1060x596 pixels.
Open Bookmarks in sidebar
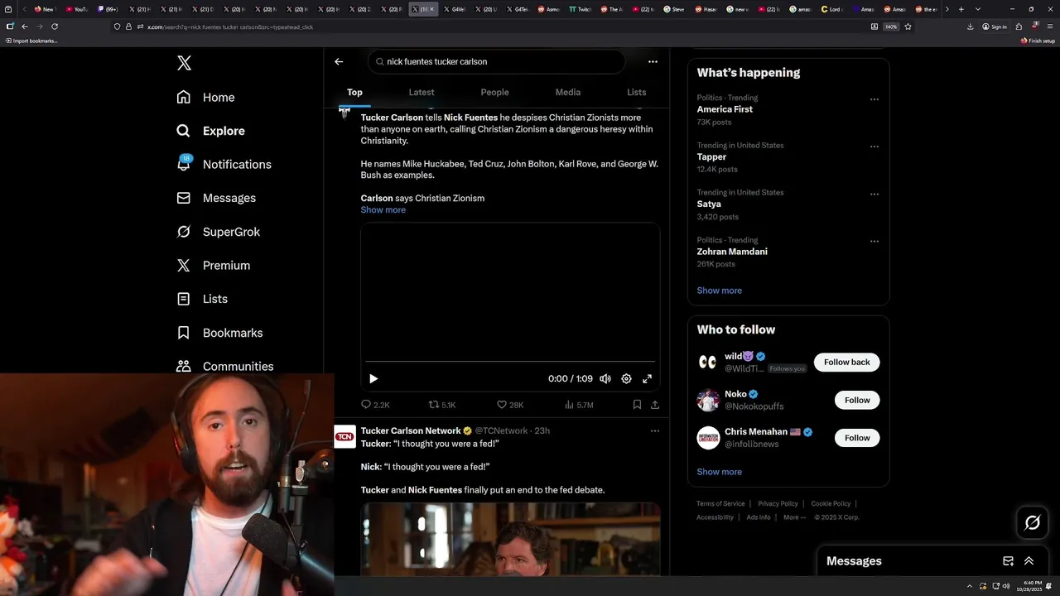coord(219,333)
